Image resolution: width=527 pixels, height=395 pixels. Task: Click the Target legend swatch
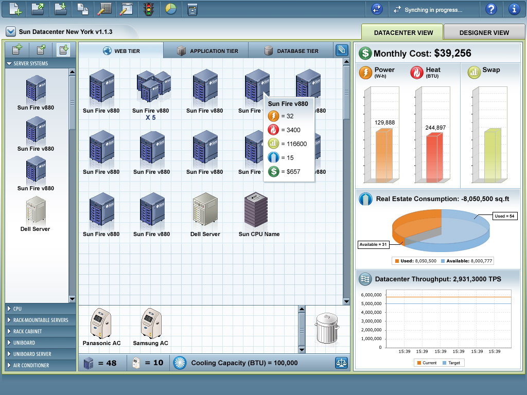tap(444, 363)
